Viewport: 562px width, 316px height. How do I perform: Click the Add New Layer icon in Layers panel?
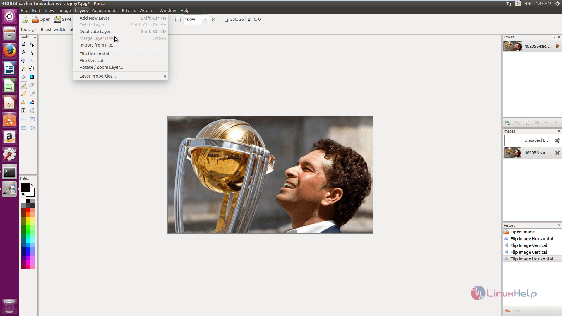[x=508, y=122]
